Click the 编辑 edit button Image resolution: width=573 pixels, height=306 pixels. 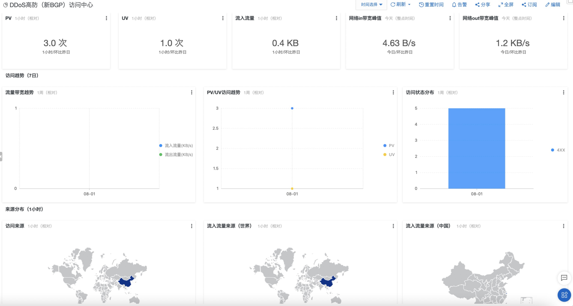tap(553, 5)
